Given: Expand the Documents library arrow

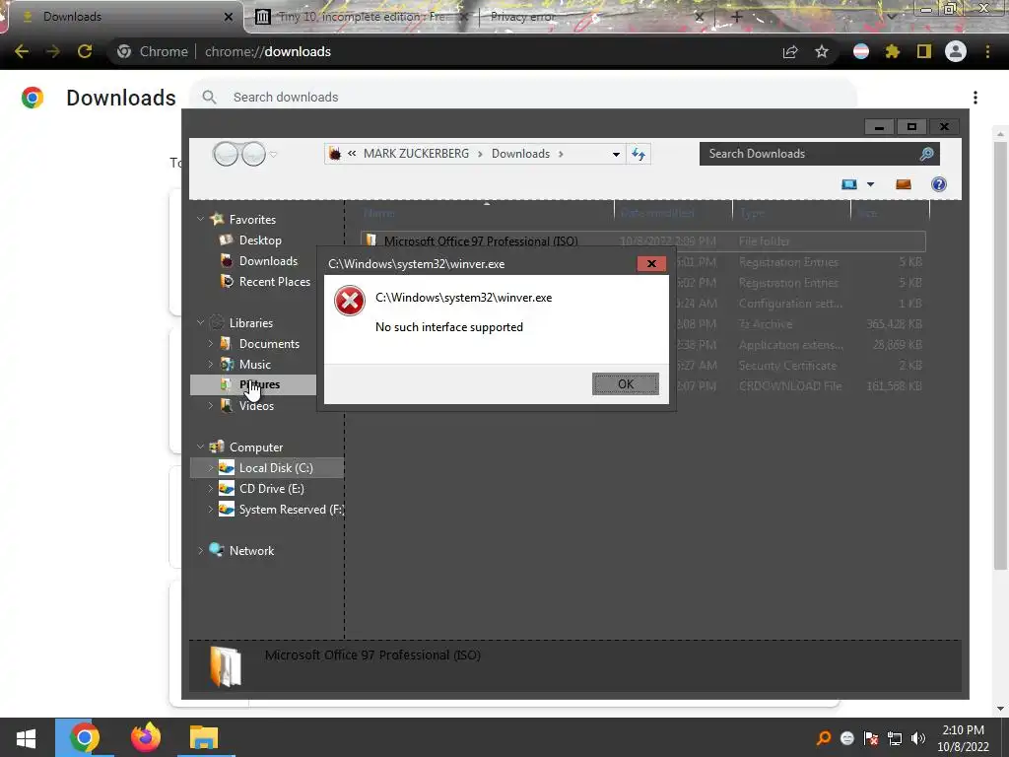Looking at the screenshot, I should point(211,344).
